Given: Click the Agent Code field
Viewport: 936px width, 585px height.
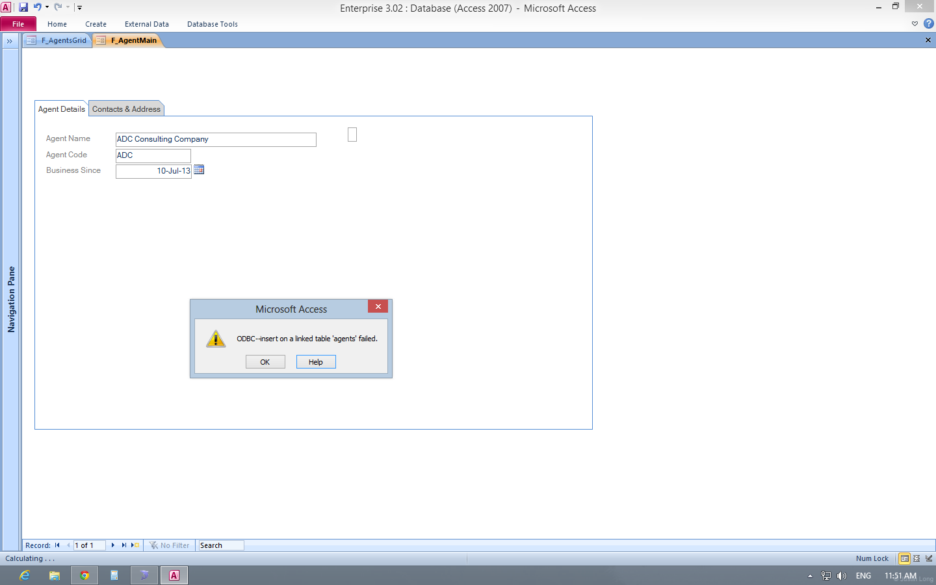Looking at the screenshot, I should click(x=153, y=156).
